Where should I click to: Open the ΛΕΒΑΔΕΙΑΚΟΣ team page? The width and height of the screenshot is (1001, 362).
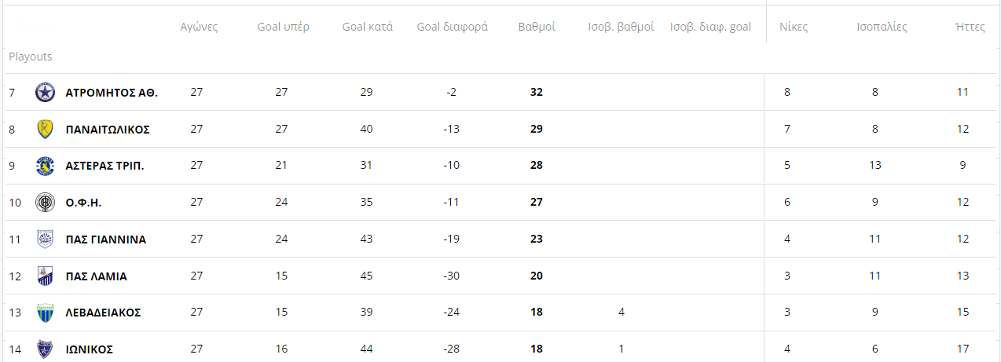(103, 313)
